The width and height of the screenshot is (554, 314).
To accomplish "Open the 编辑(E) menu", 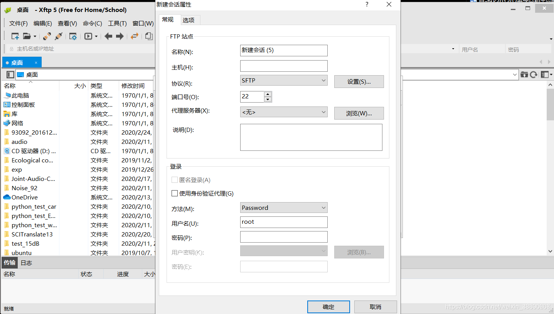I will pyautogui.click(x=43, y=23).
